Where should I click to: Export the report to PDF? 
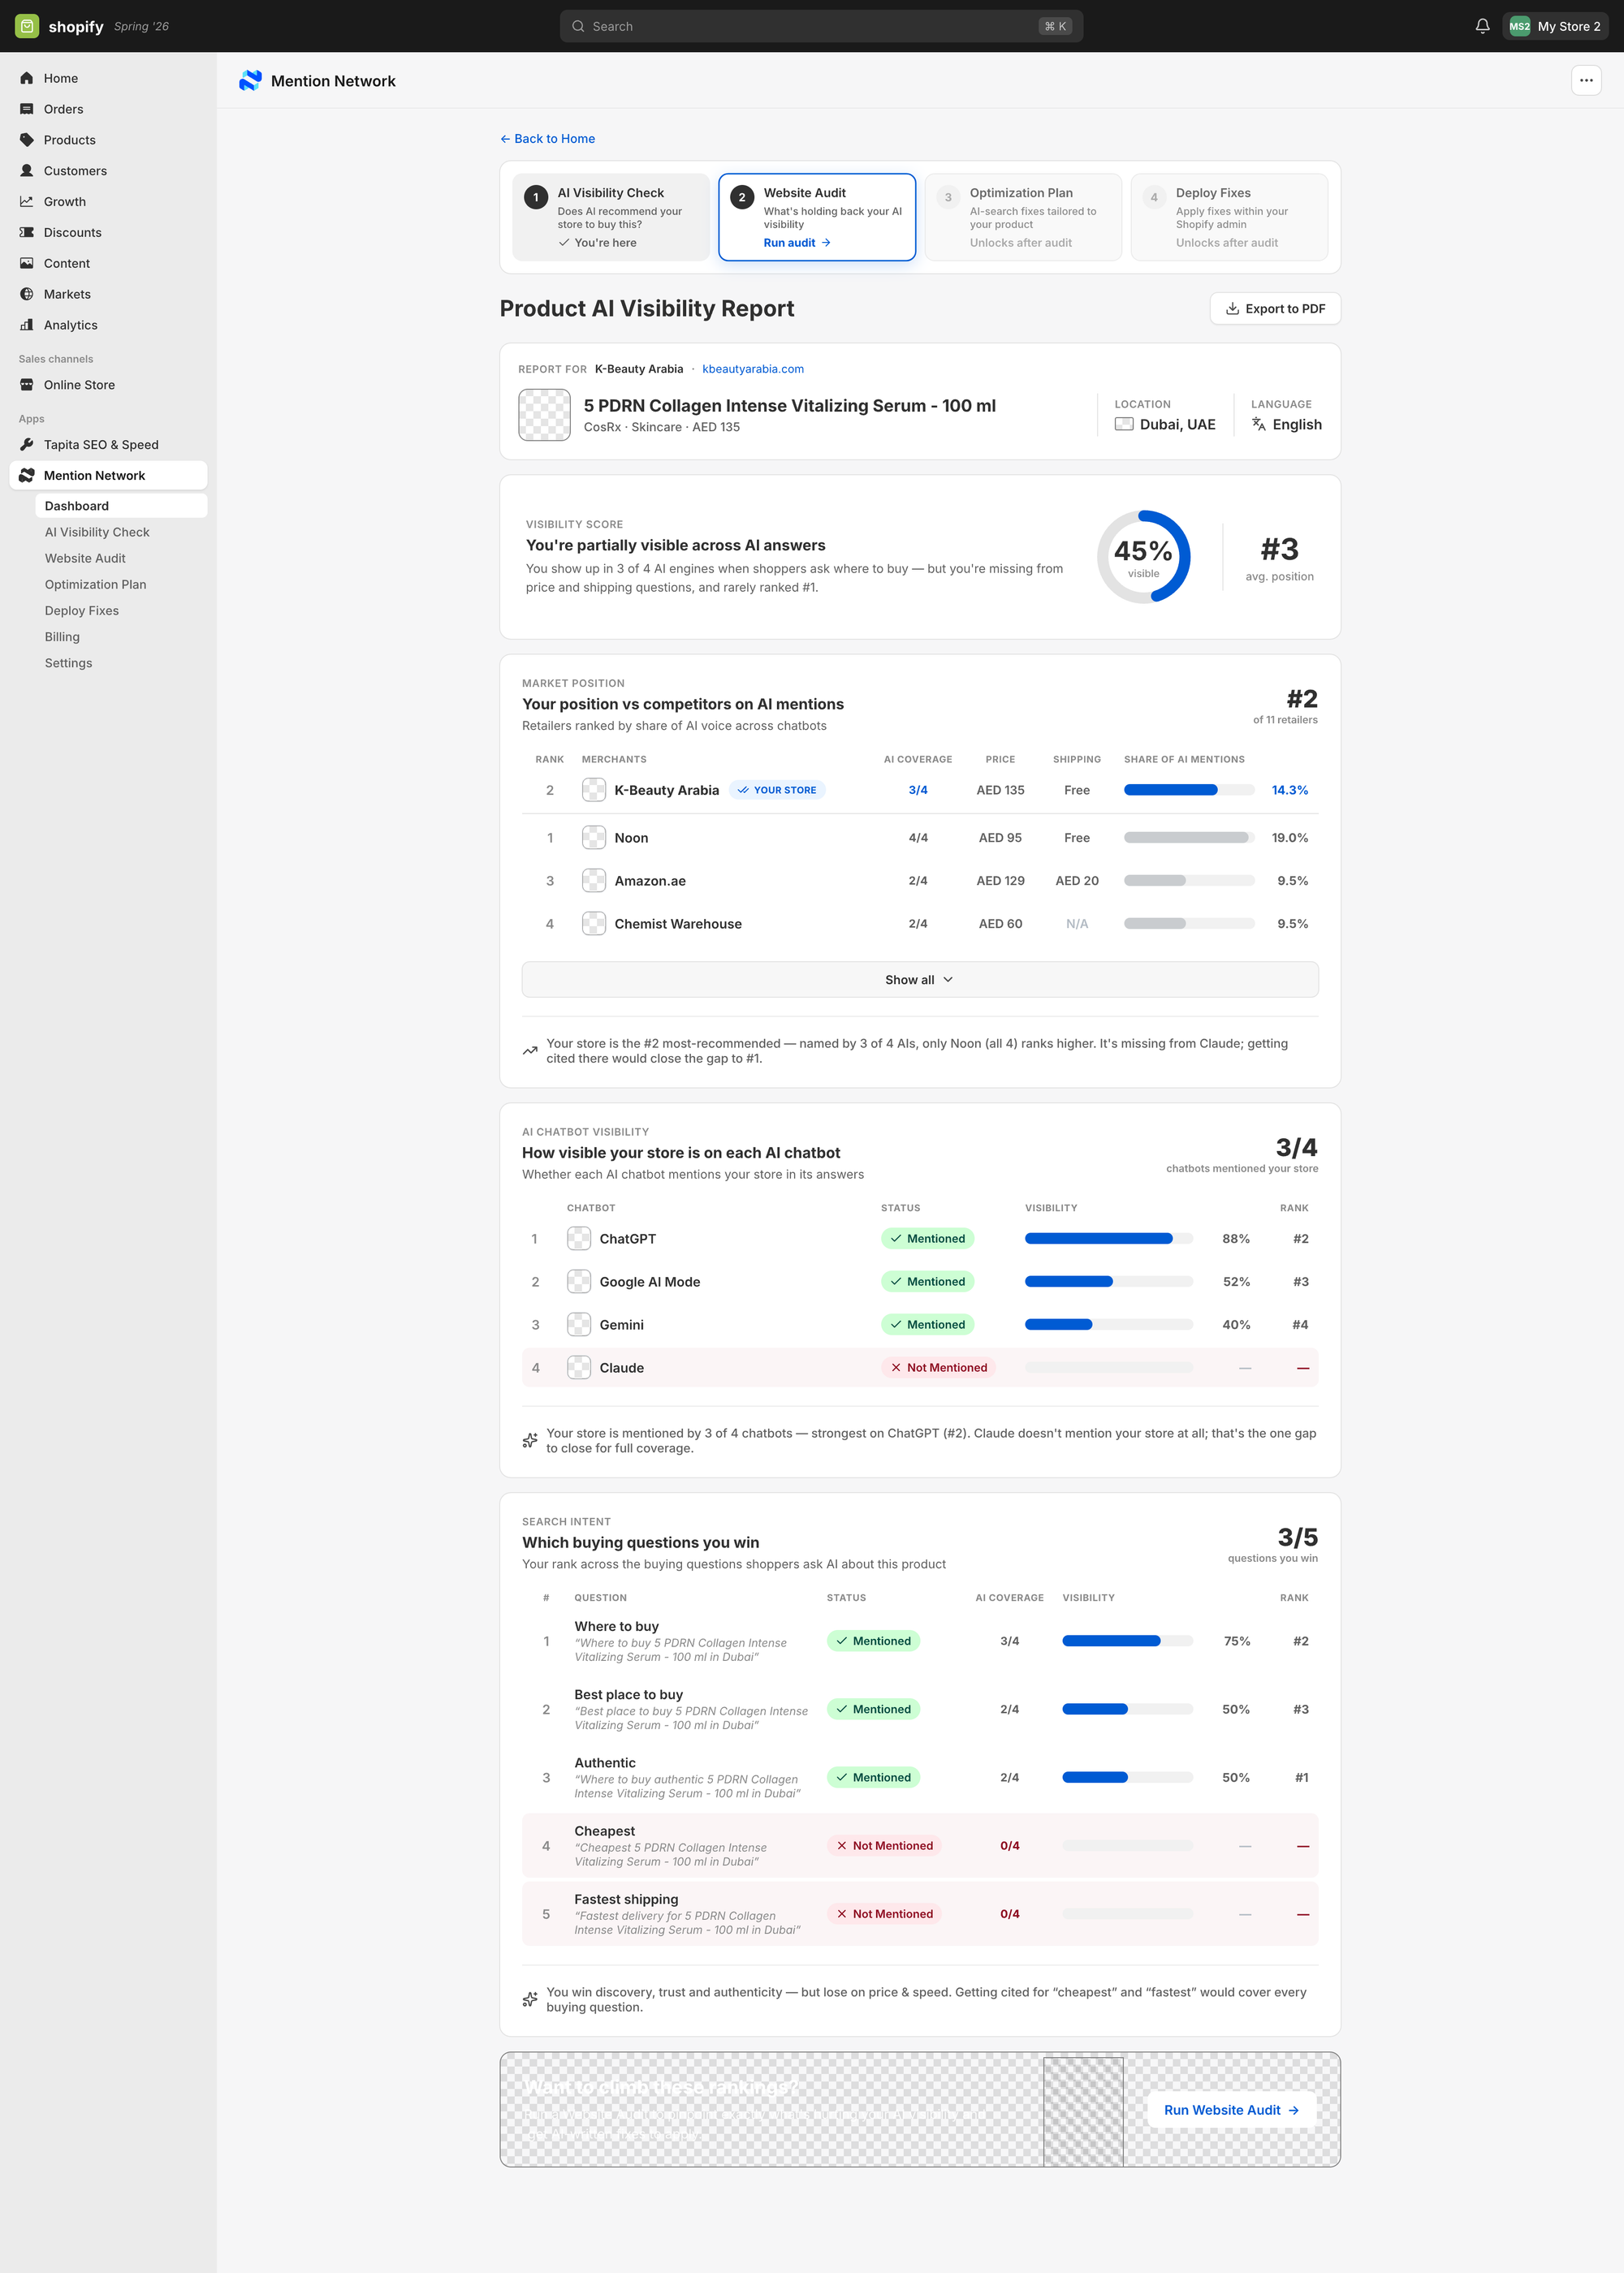coord(1275,308)
